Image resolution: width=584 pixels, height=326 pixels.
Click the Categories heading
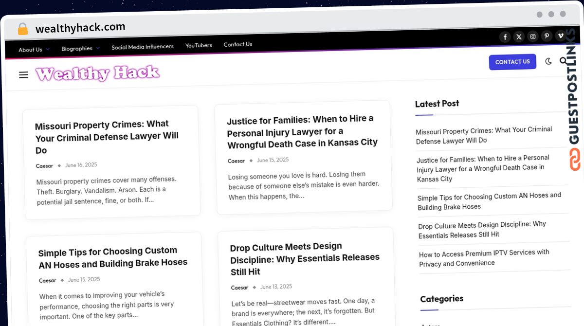(x=441, y=299)
